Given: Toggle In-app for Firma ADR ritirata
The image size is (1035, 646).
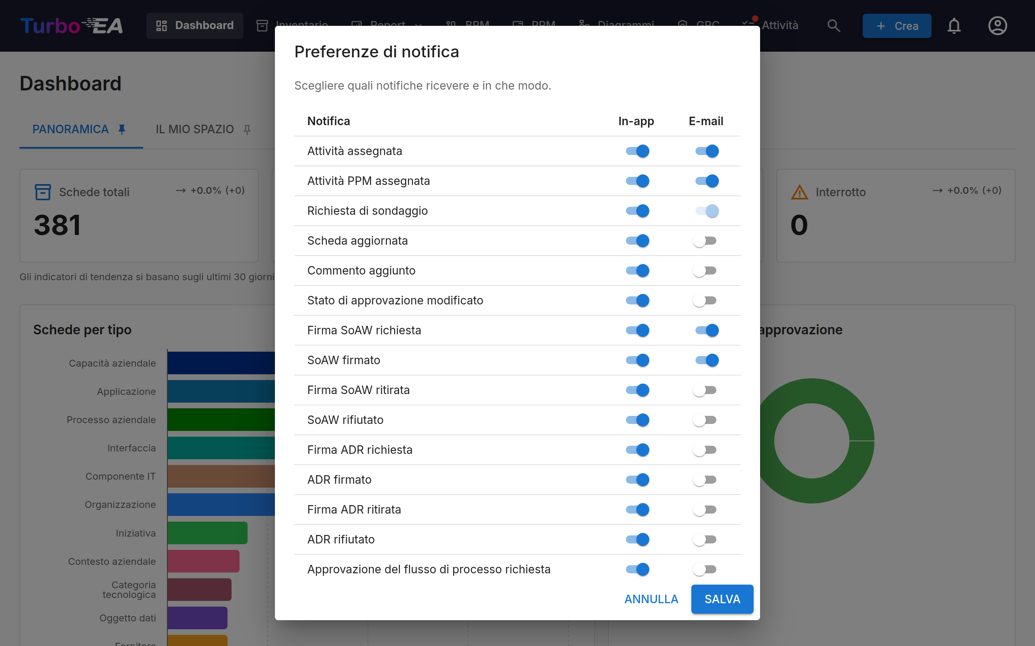Looking at the screenshot, I should 637,510.
